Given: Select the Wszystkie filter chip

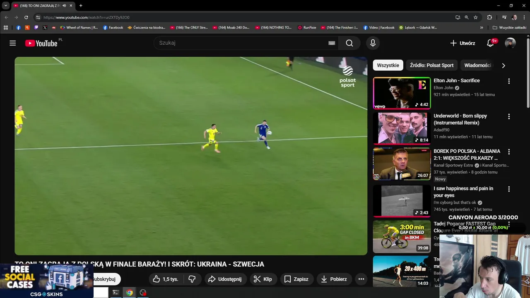Looking at the screenshot, I should point(388,65).
